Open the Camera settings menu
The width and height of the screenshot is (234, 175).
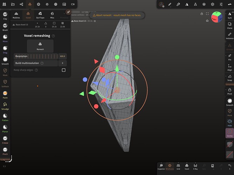[x=73, y=4]
